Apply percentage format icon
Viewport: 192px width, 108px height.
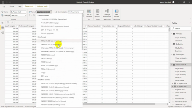tap(34, 15)
